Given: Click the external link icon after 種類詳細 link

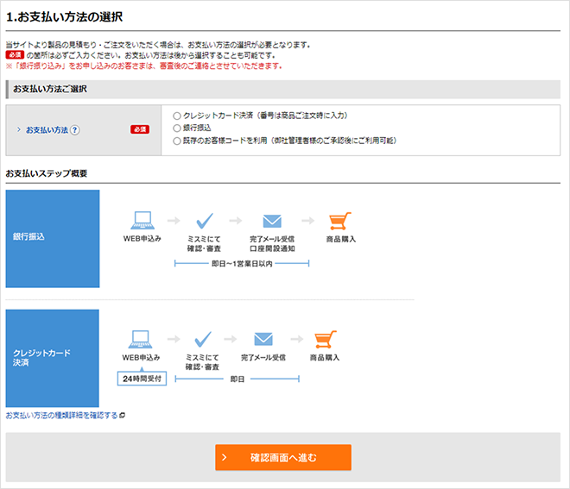Looking at the screenshot, I should point(123,416).
